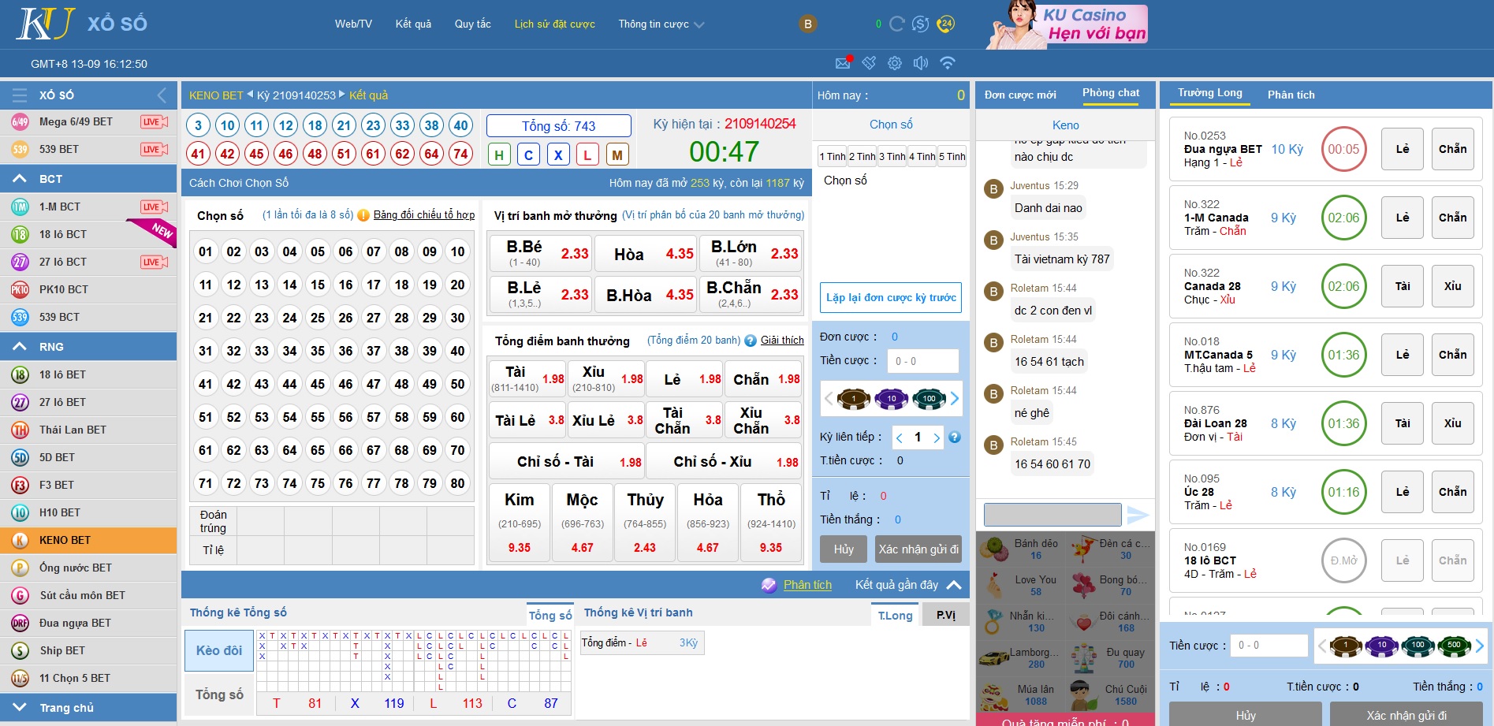This screenshot has height=726, width=1494.
Task: Click the Kỳ liên tiếp help question icon
Action: 955,437
